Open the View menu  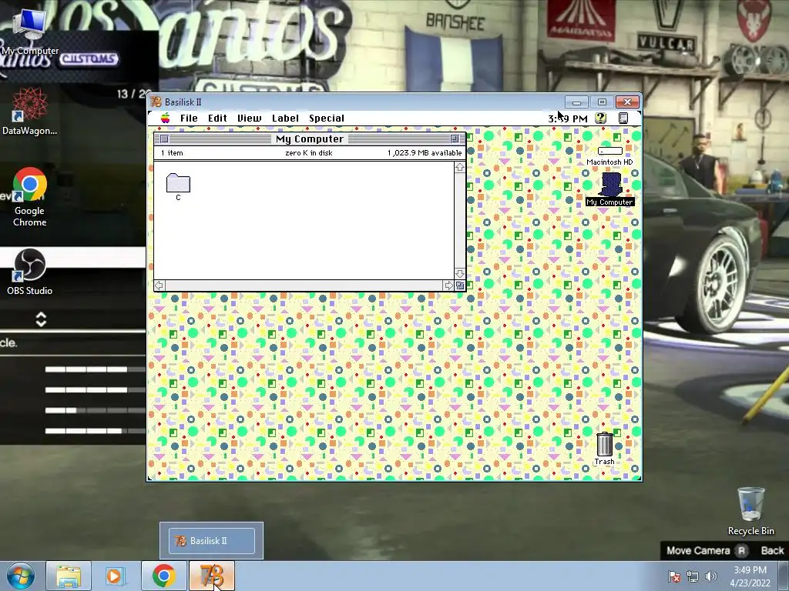tap(249, 118)
